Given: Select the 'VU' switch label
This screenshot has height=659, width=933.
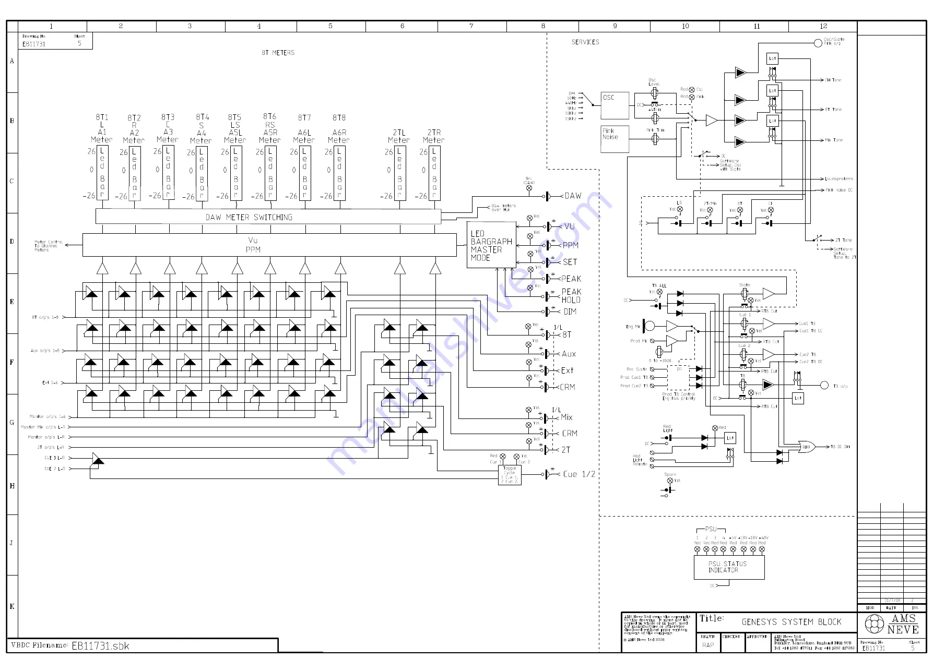Looking at the screenshot, I should click(569, 226).
